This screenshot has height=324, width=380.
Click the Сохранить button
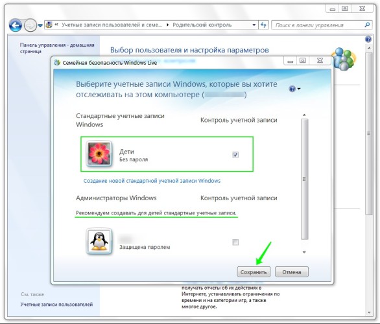(254, 272)
